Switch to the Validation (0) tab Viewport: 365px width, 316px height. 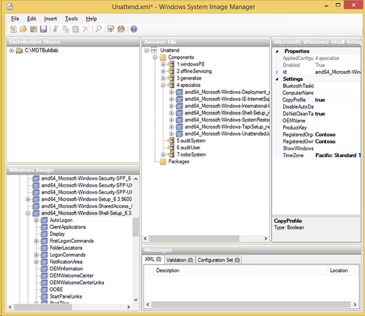point(180,260)
